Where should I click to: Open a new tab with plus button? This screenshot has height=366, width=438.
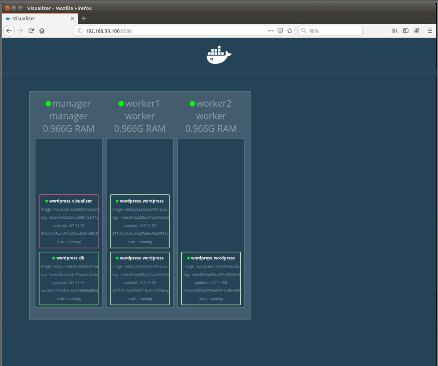84,18
